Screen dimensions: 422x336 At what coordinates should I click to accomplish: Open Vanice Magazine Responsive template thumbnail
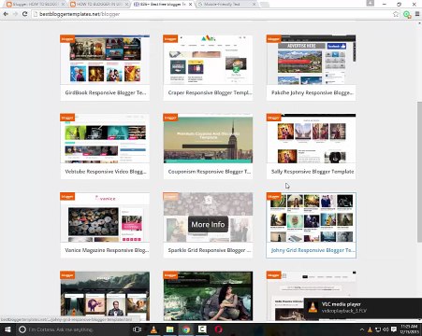(105, 217)
